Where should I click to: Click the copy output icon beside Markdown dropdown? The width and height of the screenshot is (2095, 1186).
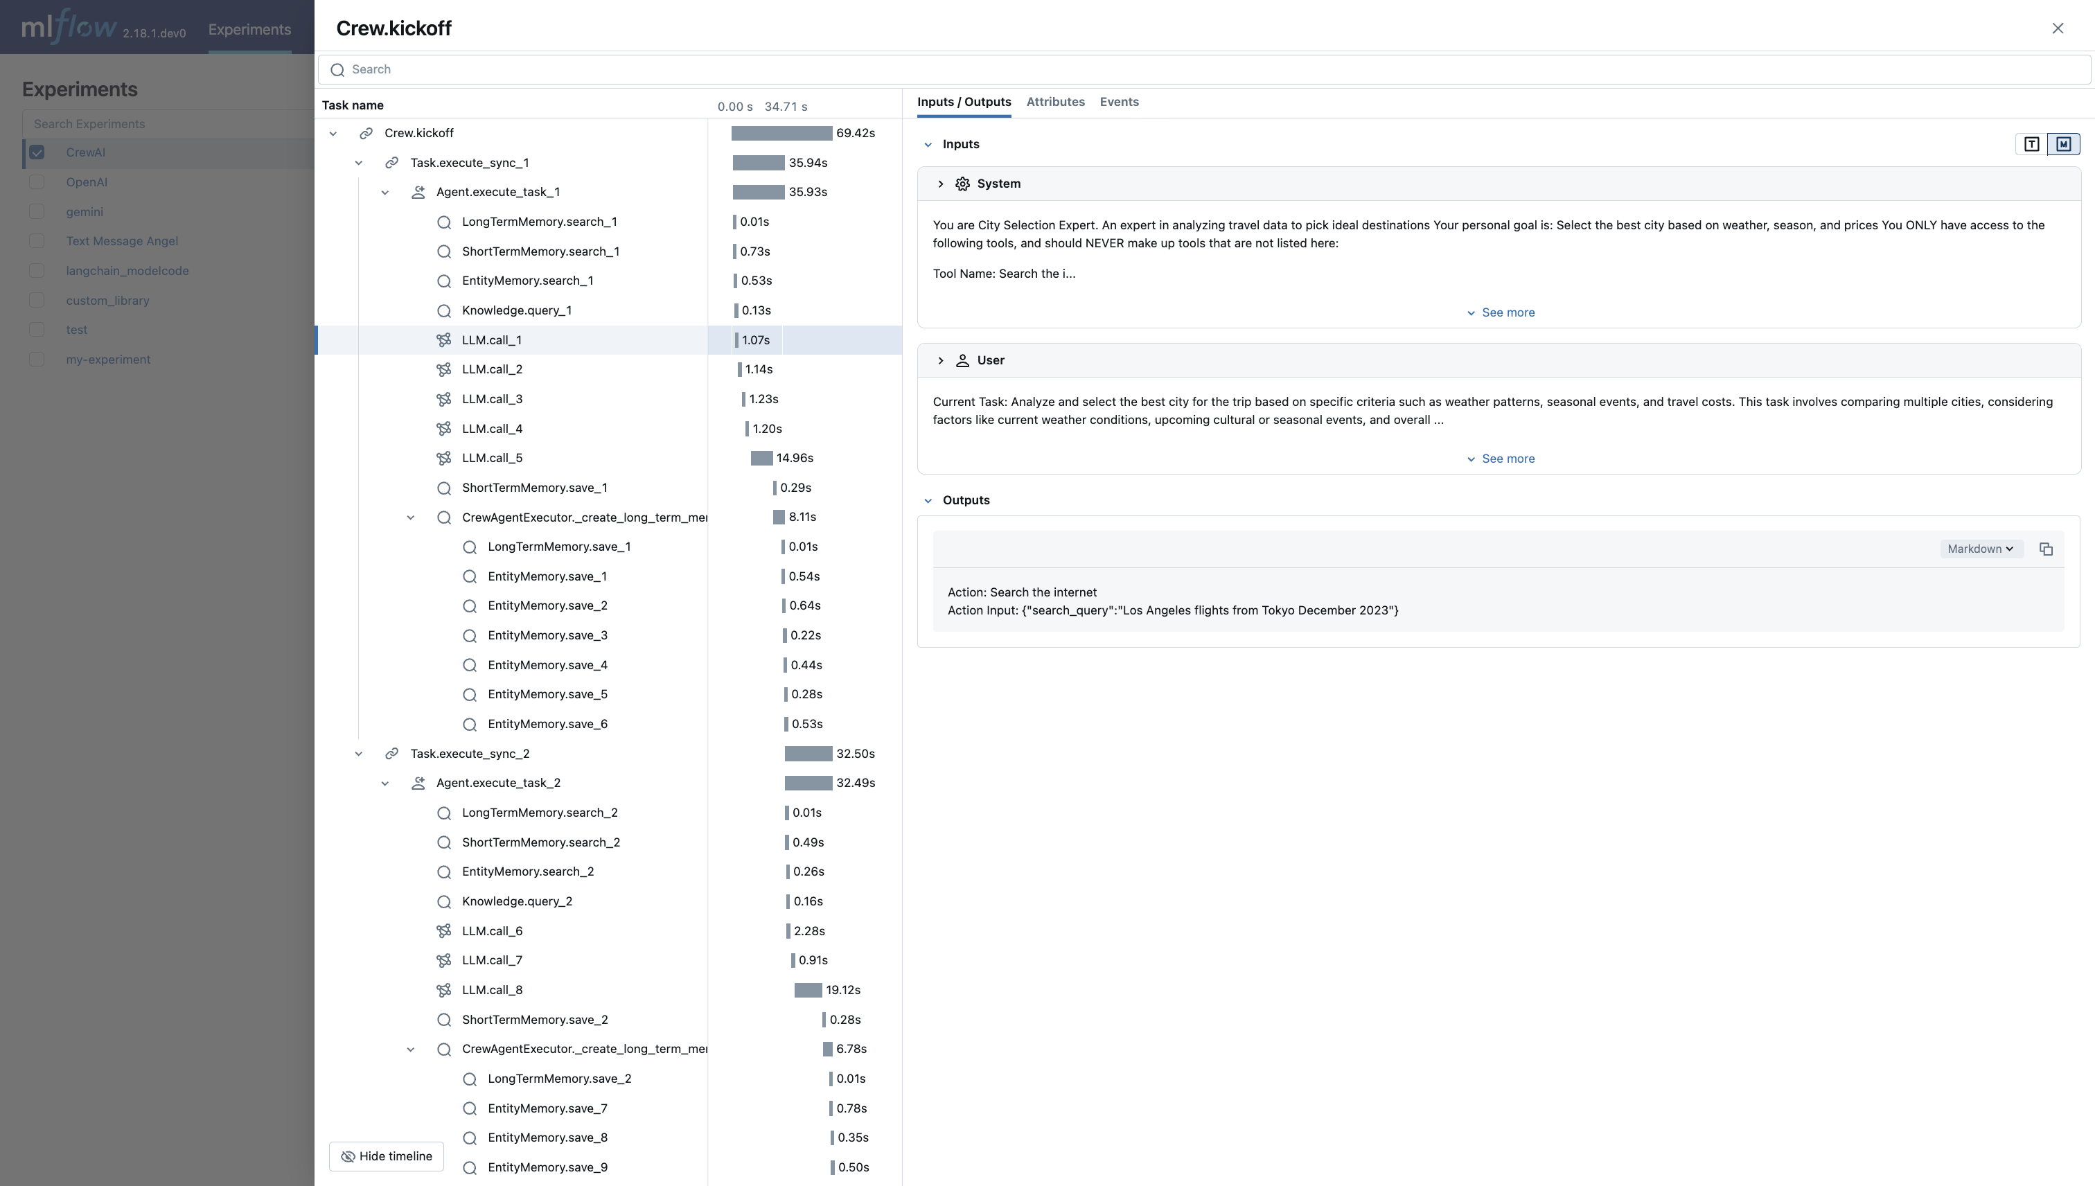point(2046,548)
